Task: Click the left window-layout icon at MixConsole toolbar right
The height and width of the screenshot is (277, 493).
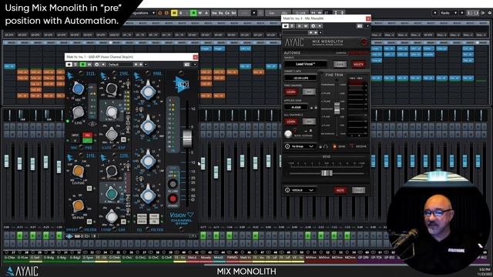Action: tap(470, 13)
